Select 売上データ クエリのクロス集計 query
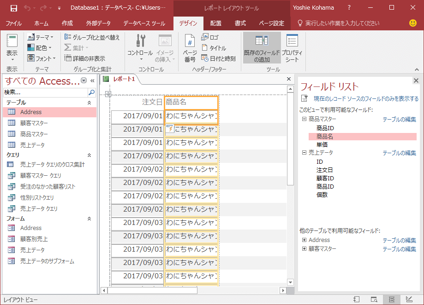This screenshot has width=424, height=305. point(50,165)
